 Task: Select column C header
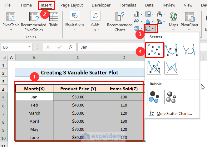coord(78,57)
